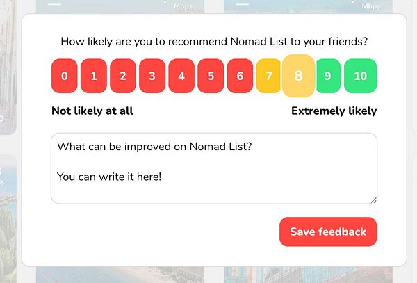Pick rating 2 for recommendation
The width and height of the screenshot is (417, 283).
point(123,76)
